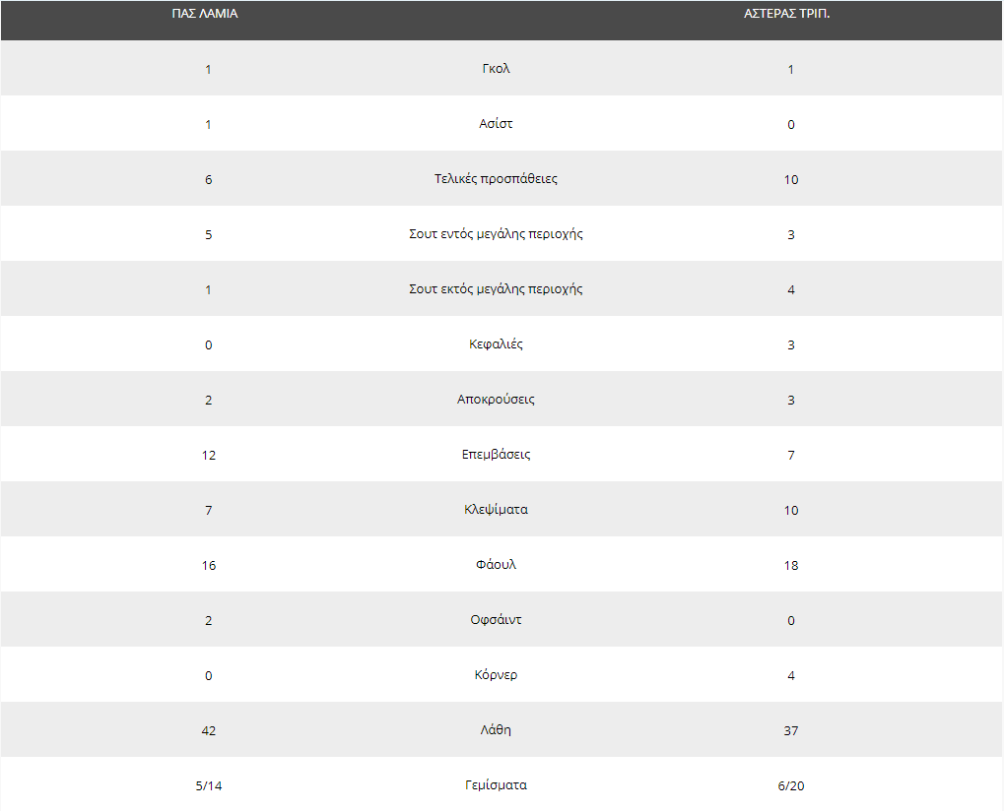Click the Τελικές προσπάθειες label

click(496, 178)
